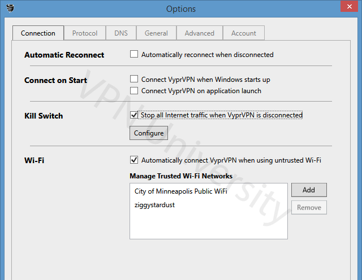Click the Automatically reconnect when disconnected label

(x=208, y=55)
